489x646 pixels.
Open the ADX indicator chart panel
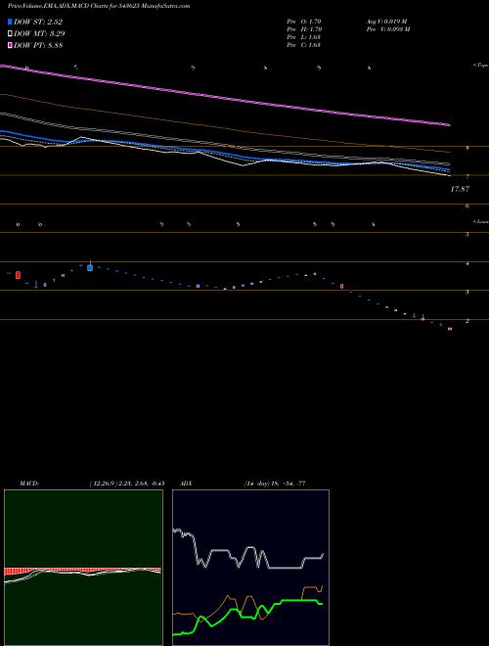[x=250, y=568]
